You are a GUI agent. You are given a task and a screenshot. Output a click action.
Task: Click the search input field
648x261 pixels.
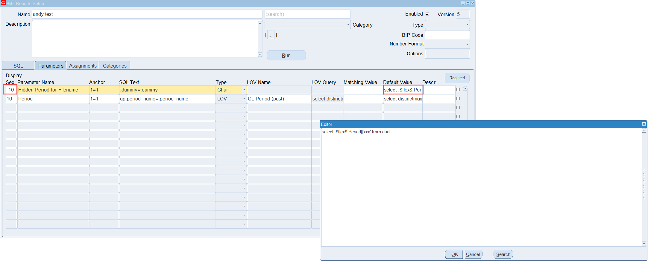[307, 14]
